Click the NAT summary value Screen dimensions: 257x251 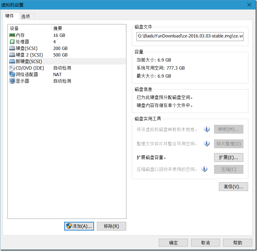point(57,75)
